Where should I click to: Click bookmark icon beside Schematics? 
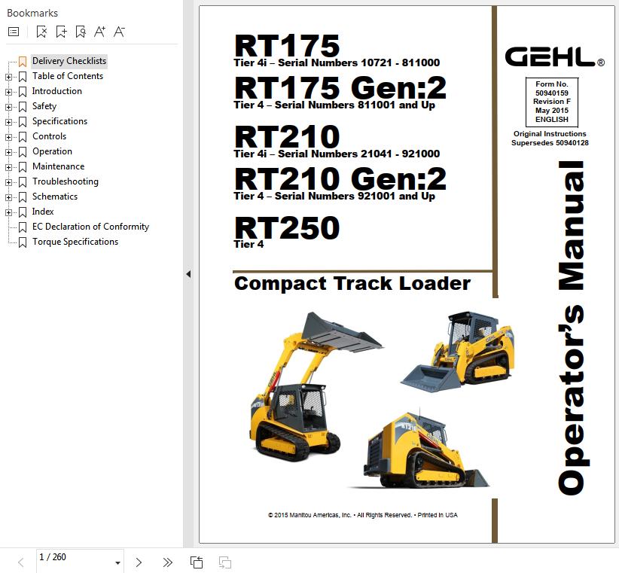click(x=23, y=197)
